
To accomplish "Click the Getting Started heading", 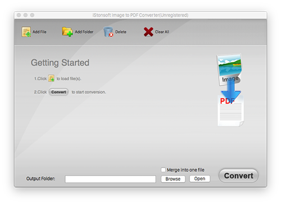I will (x=60, y=62).
